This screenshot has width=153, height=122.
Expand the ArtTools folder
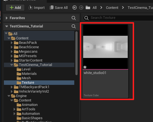[x=14, y=109]
